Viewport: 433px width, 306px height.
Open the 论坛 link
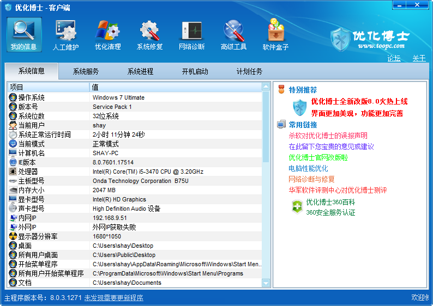(394, 58)
